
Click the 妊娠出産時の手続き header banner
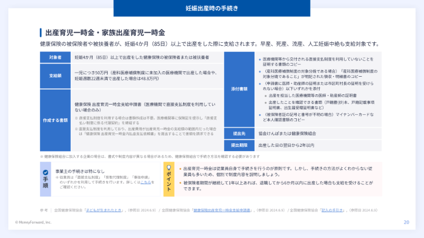(212, 8)
